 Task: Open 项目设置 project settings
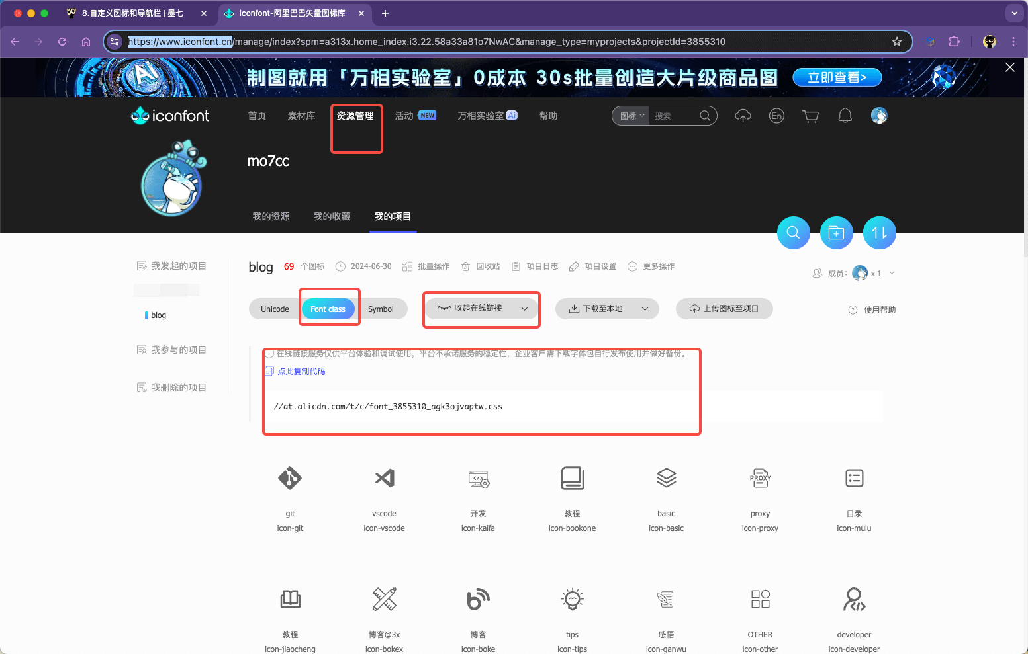pyautogui.click(x=593, y=266)
